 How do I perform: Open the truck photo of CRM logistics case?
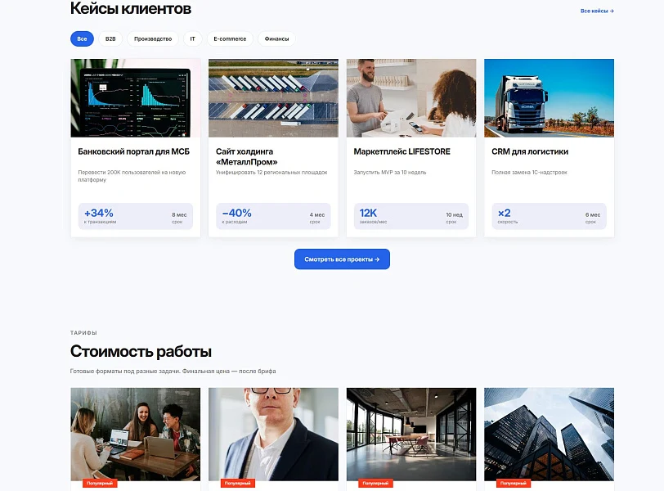[550, 98]
